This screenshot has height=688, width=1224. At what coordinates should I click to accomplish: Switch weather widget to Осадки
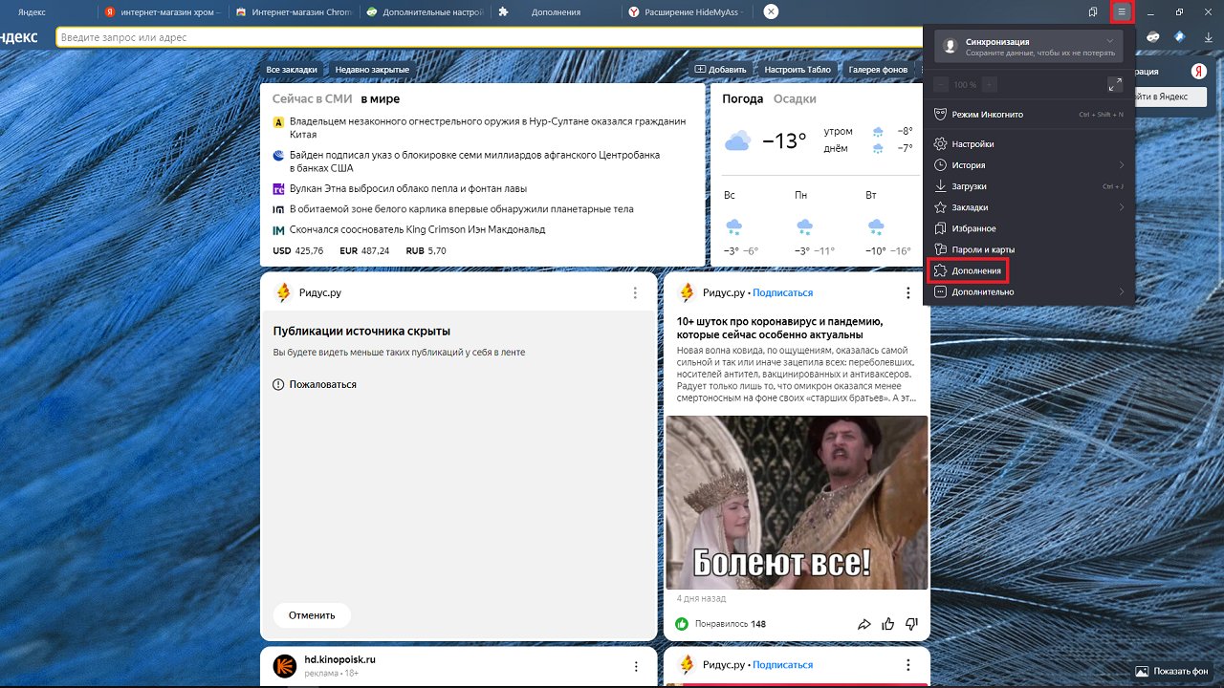click(795, 98)
